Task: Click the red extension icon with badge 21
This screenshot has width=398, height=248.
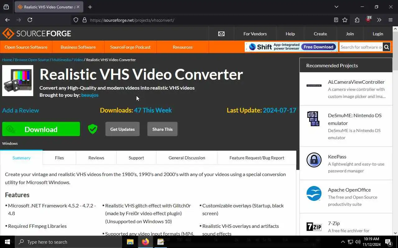Action: pyautogui.click(x=368, y=19)
